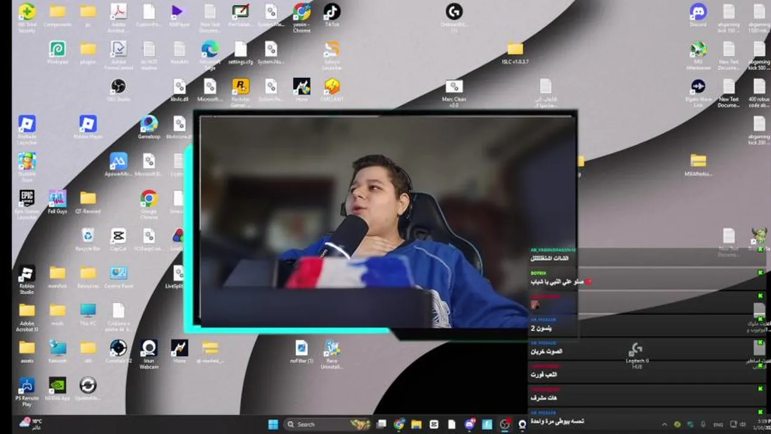Launch Epic Games Launcher
This screenshot has height=434, width=771.
coord(27,204)
